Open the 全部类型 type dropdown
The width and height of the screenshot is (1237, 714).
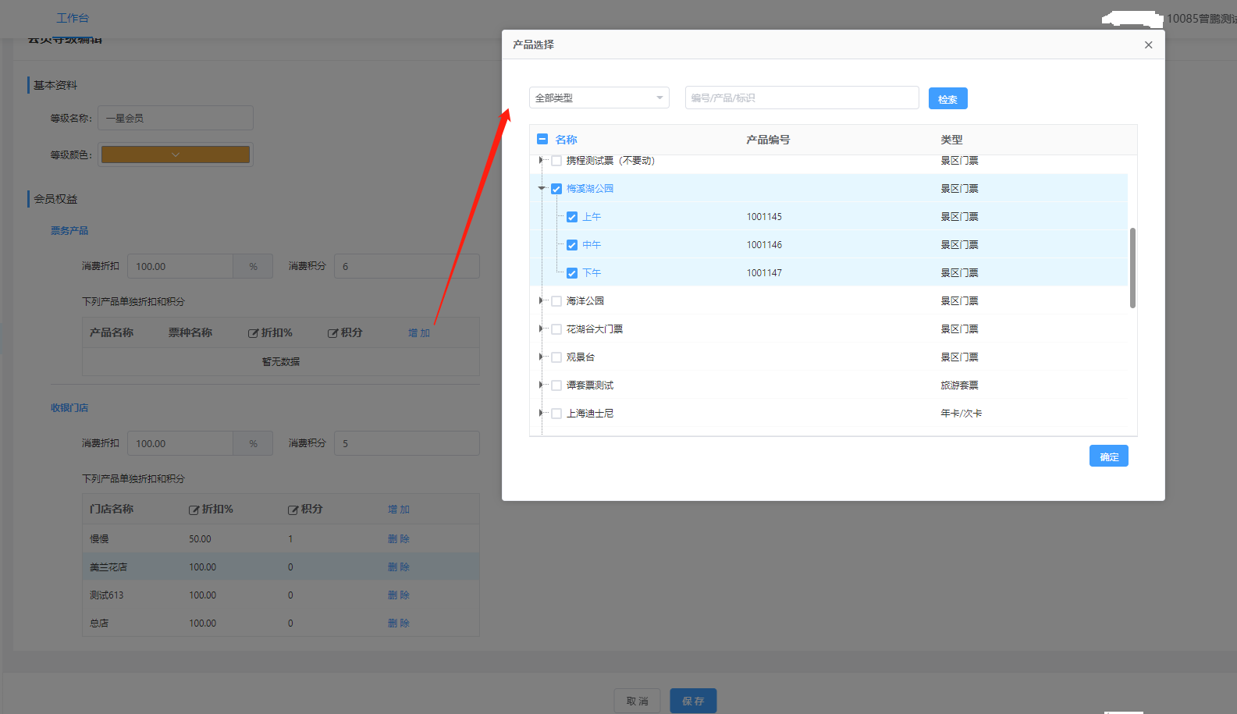click(x=599, y=98)
